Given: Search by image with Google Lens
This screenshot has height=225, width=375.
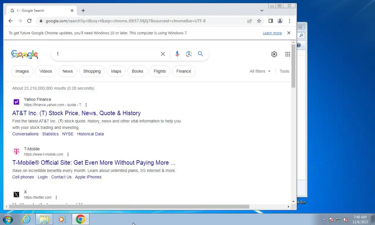Looking at the screenshot, I should pos(189,54).
